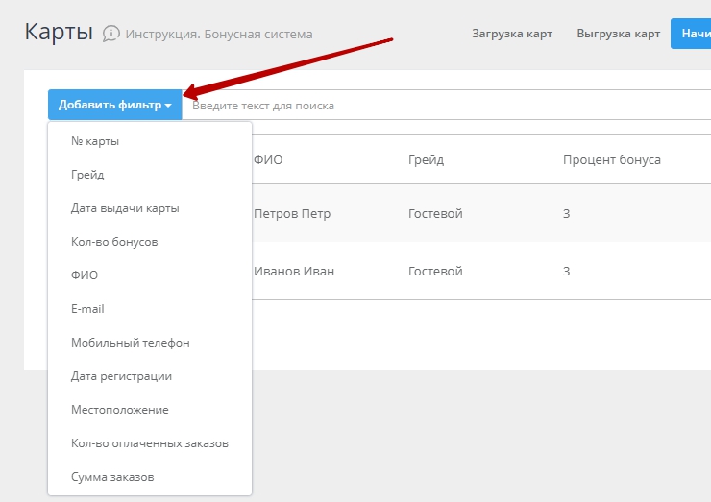Choose 'Мобильный телефон' filter

point(130,343)
